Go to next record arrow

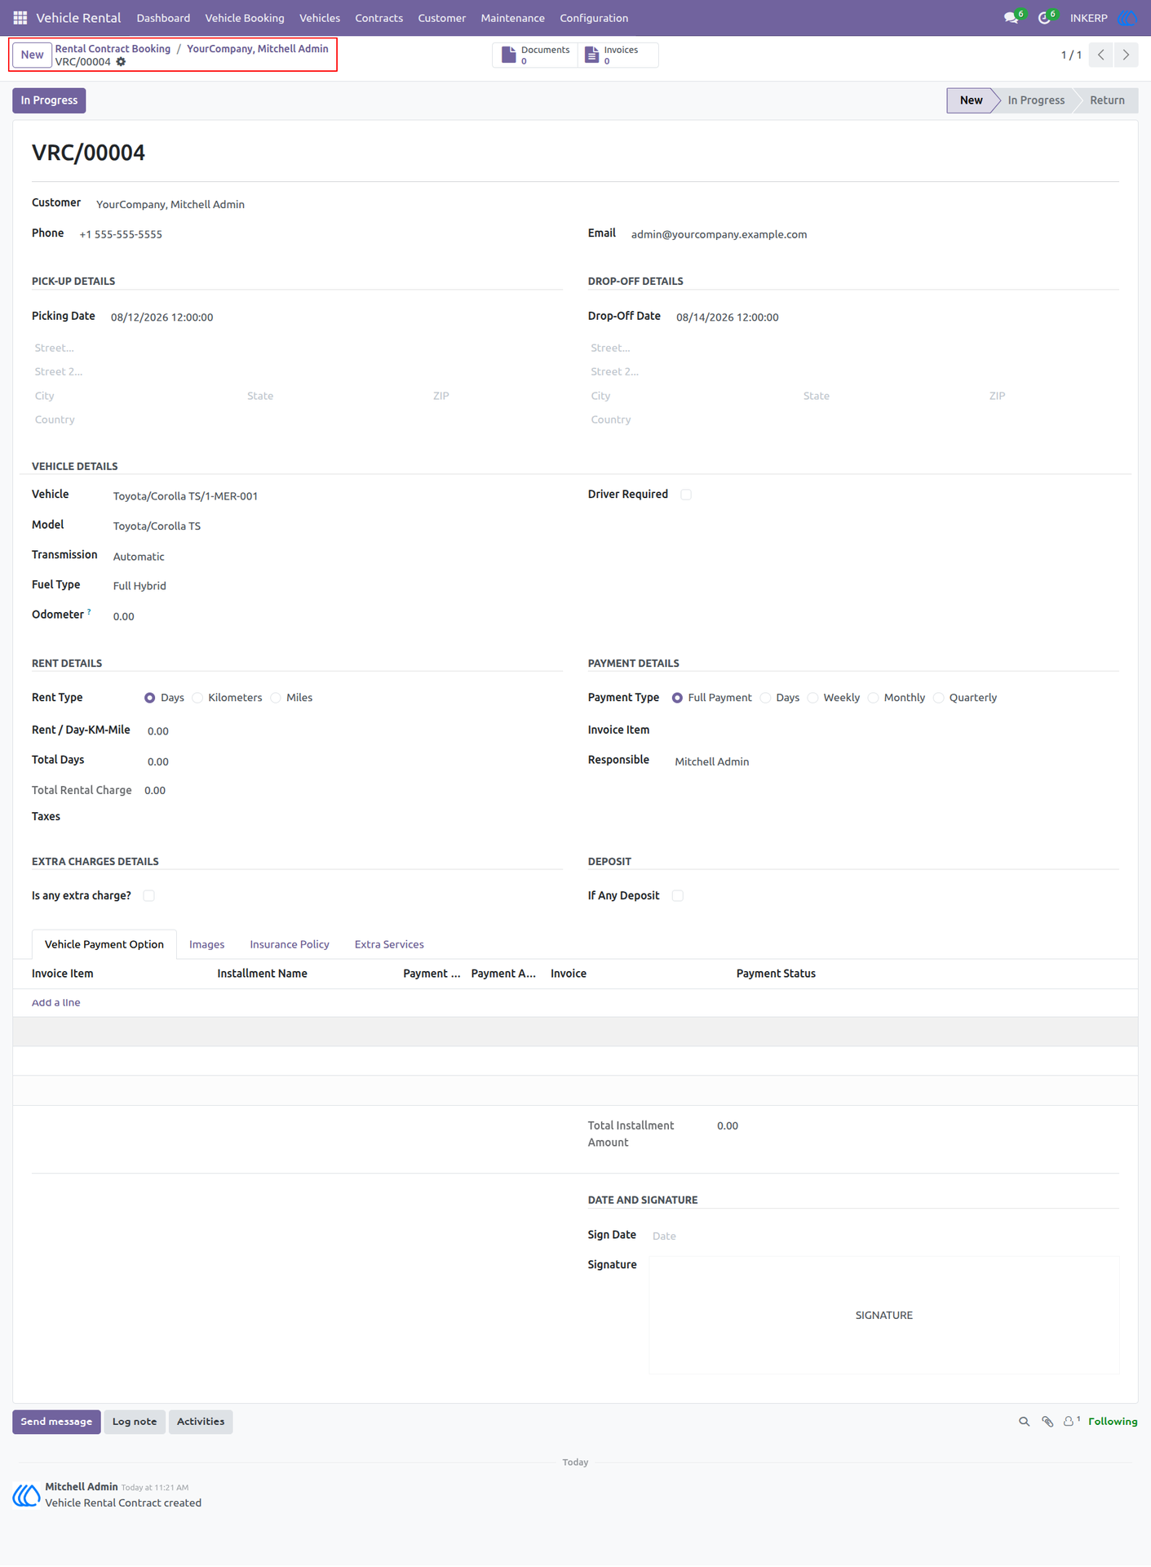1126,55
